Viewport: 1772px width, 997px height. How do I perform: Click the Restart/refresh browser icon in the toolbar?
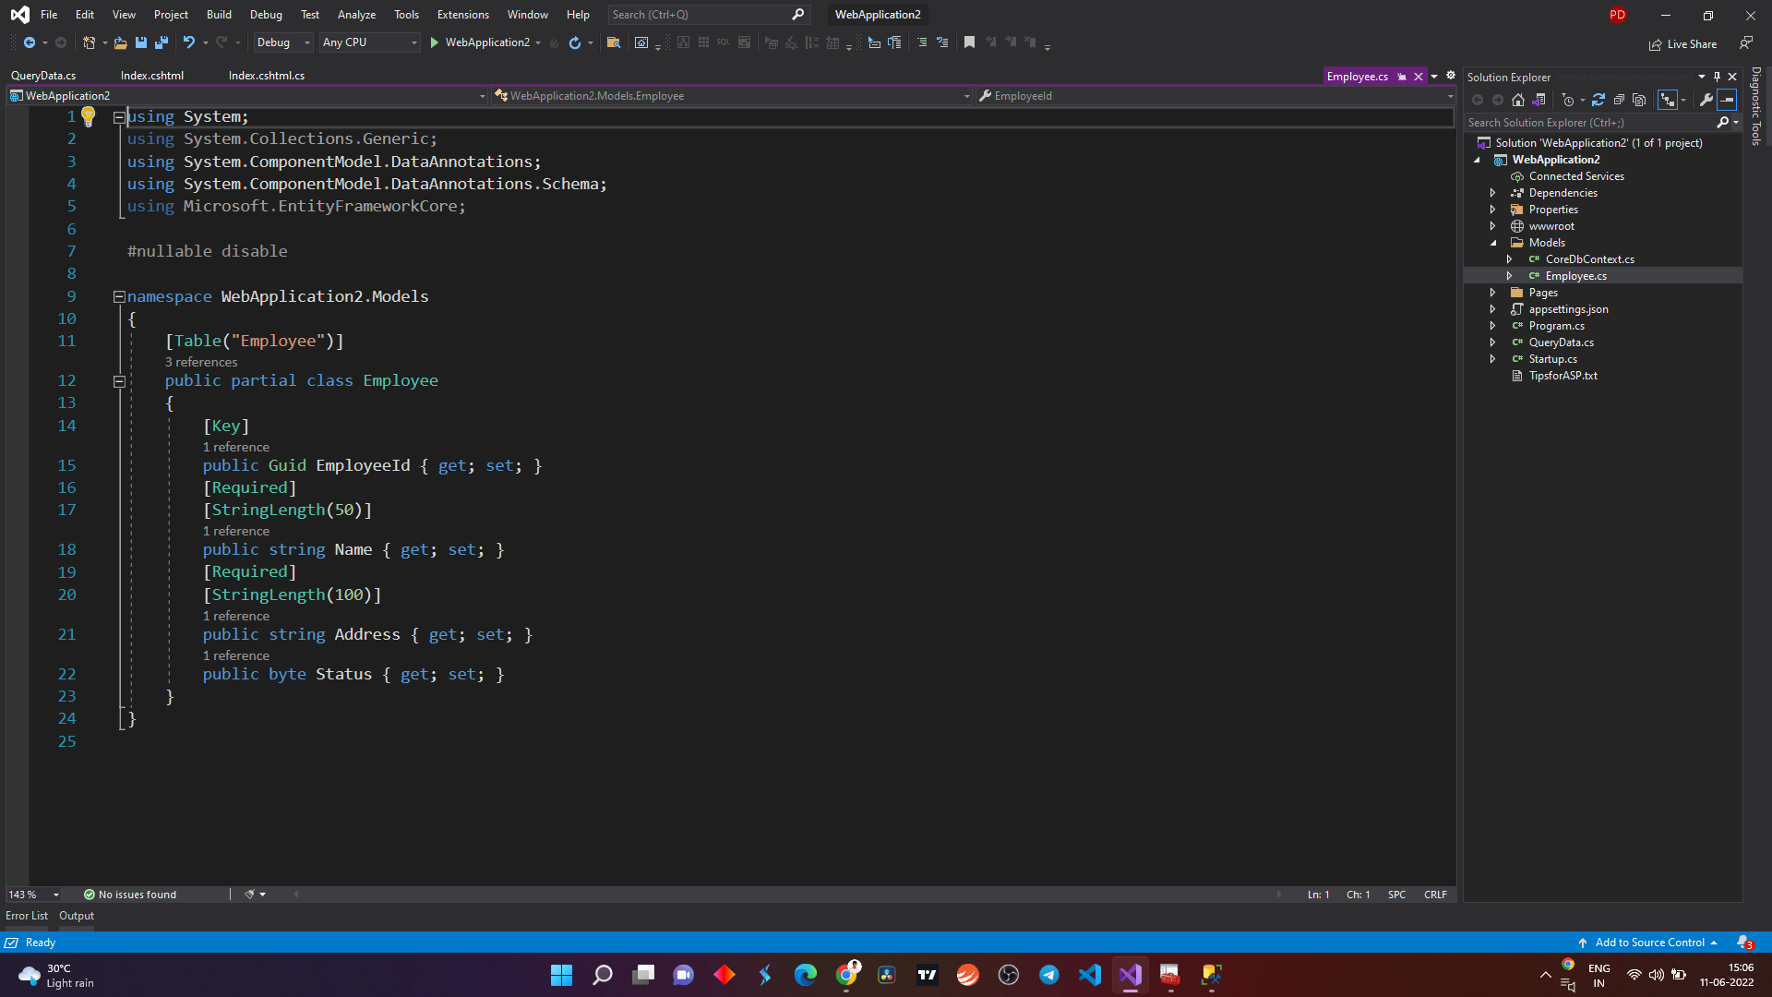(575, 42)
